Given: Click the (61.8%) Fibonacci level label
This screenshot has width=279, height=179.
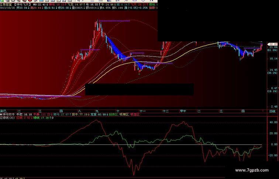Looking at the screenshot, I should tap(272, 50).
